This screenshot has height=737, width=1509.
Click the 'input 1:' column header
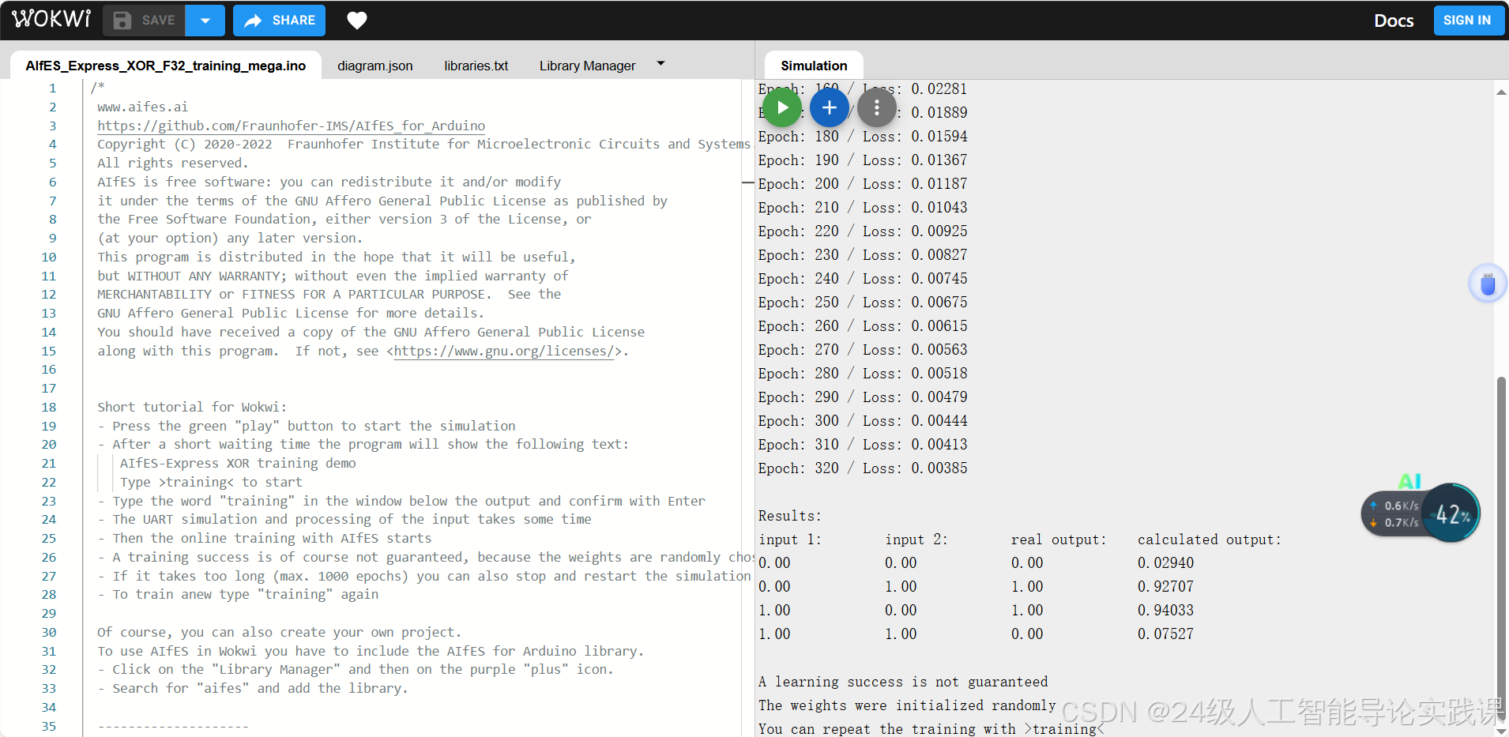pyautogui.click(x=790, y=540)
